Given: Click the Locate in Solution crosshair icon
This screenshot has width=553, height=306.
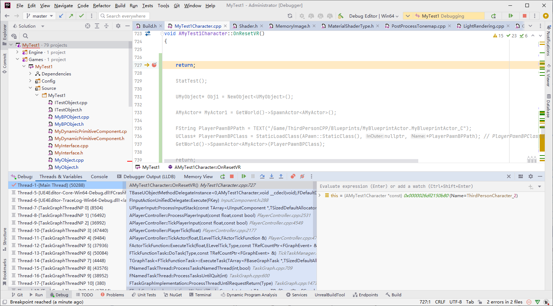Looking at the screenshot, I should [x=88, y=26].
